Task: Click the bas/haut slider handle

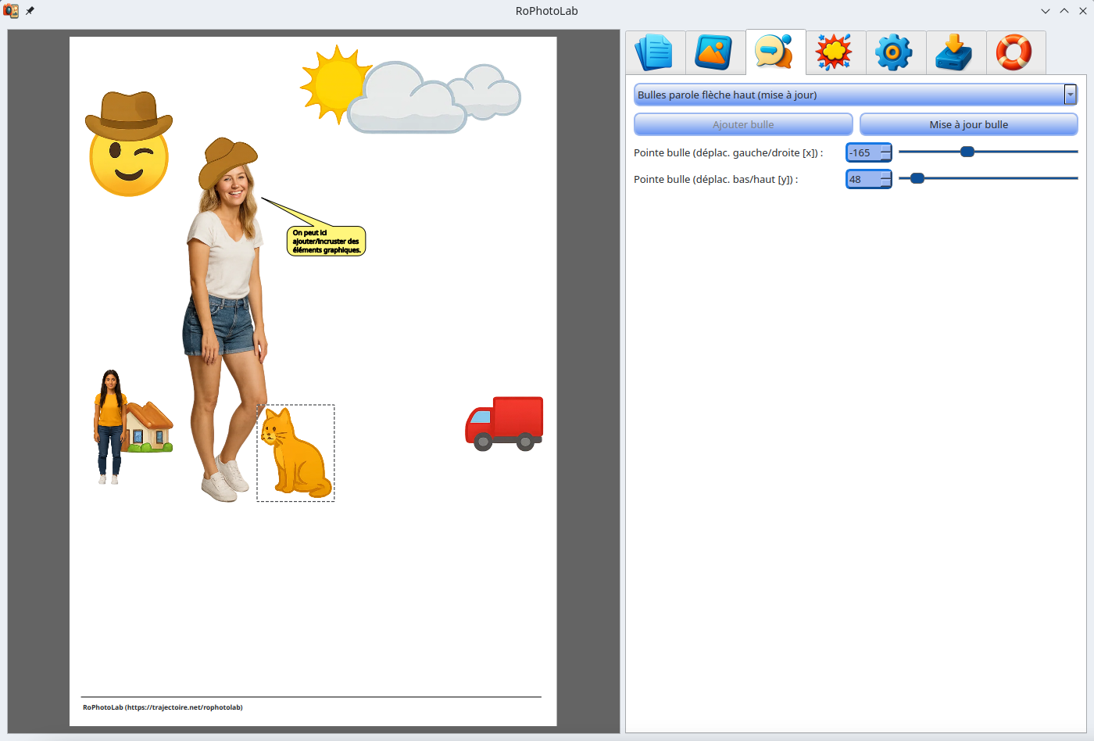Action: coord(917,178)
